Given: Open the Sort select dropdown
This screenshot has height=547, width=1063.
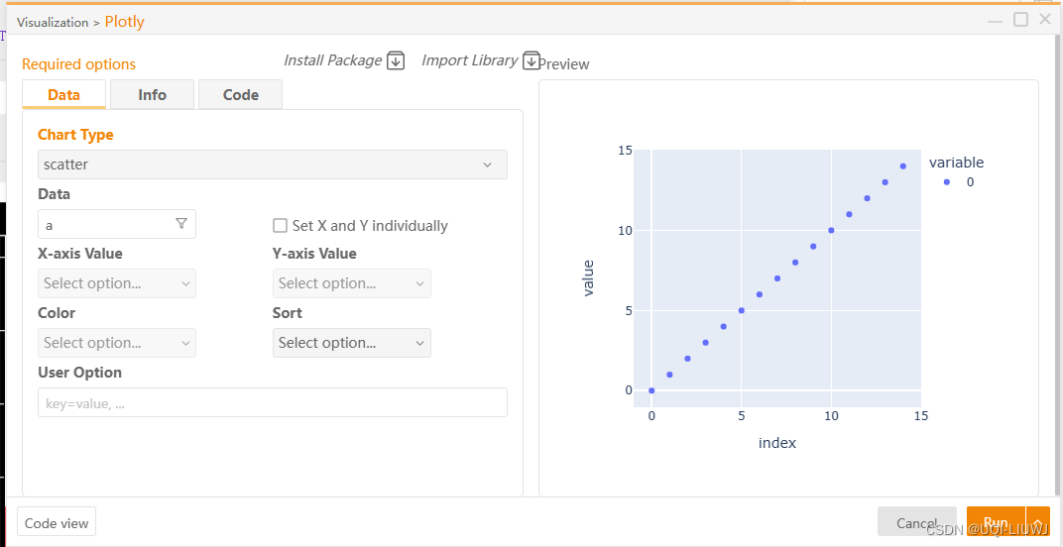Looking at the screenshot, I should pos(352,343).
